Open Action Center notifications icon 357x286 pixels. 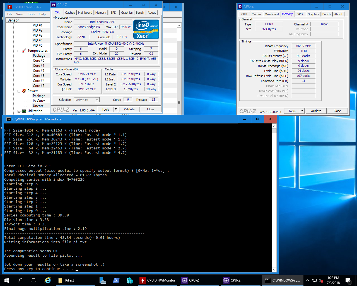(x=348, y=280)
